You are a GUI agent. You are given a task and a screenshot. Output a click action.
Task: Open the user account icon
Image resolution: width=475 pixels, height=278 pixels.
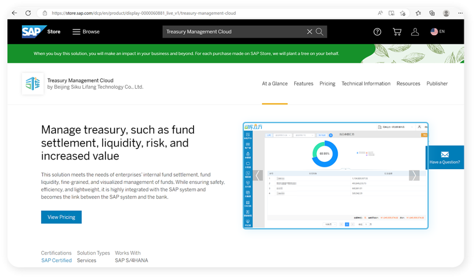point(415,32)
